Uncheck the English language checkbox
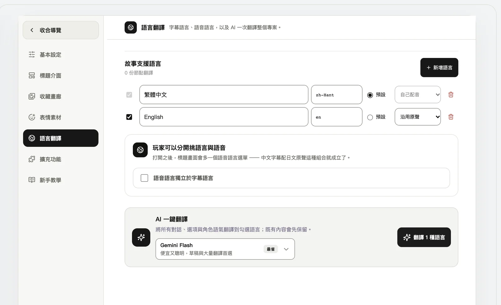This screenshot has height=305, width=501. [129, 117]
